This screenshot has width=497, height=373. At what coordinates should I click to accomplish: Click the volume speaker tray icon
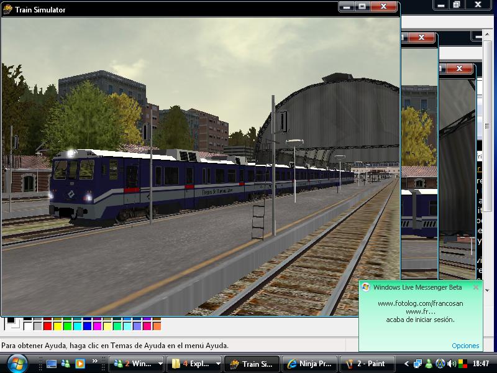coord(452,364)
